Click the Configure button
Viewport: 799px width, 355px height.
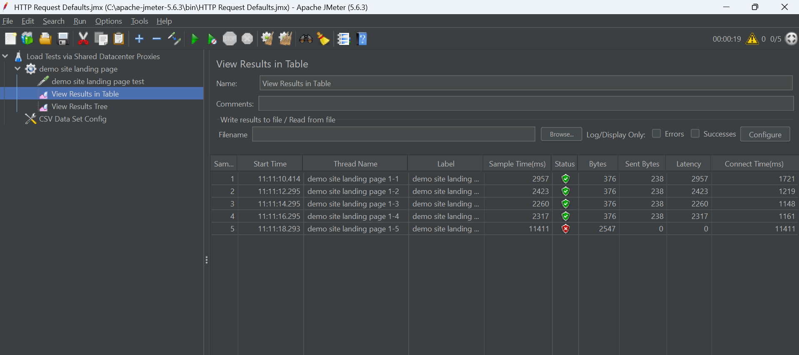(x=765, y=134)
